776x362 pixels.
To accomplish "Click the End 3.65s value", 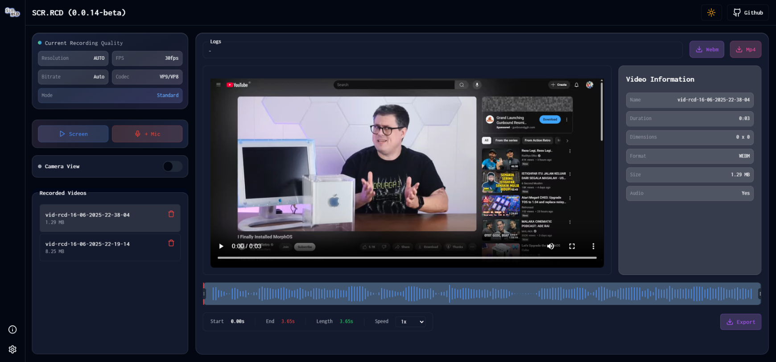I will [288, 321].
